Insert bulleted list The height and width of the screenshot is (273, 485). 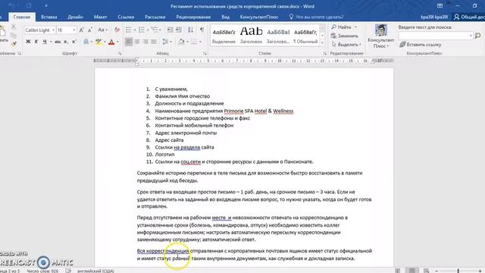tap(128, 30)
